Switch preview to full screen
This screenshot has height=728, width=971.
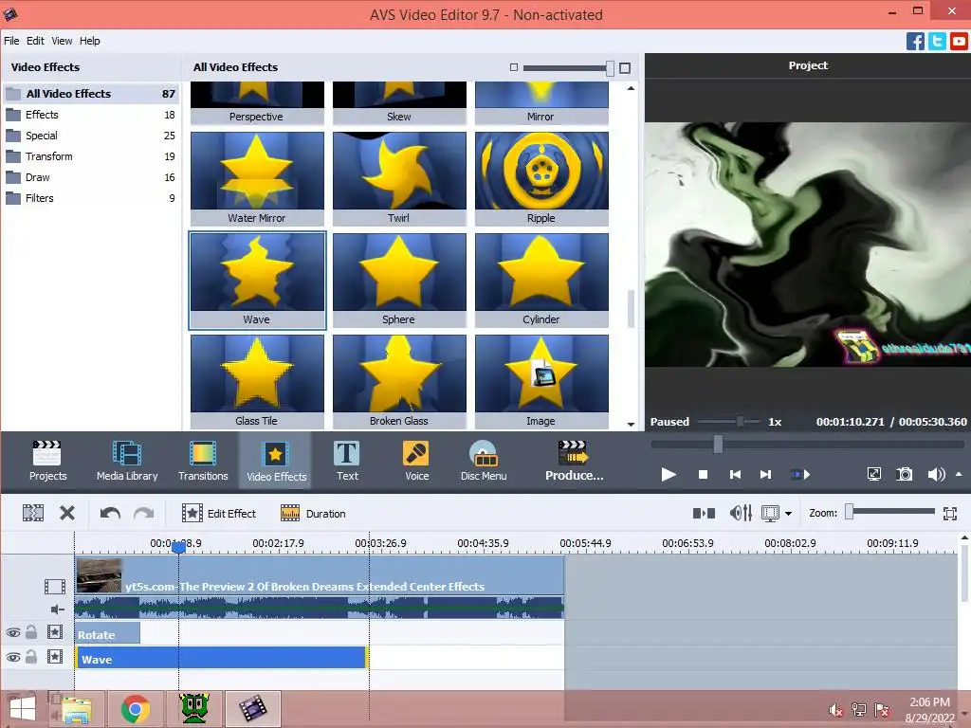pyautogui.click(x=873, y=475)
